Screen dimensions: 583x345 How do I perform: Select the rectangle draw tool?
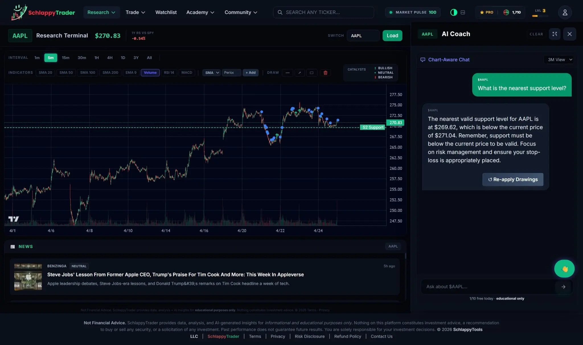coord(311,73)
